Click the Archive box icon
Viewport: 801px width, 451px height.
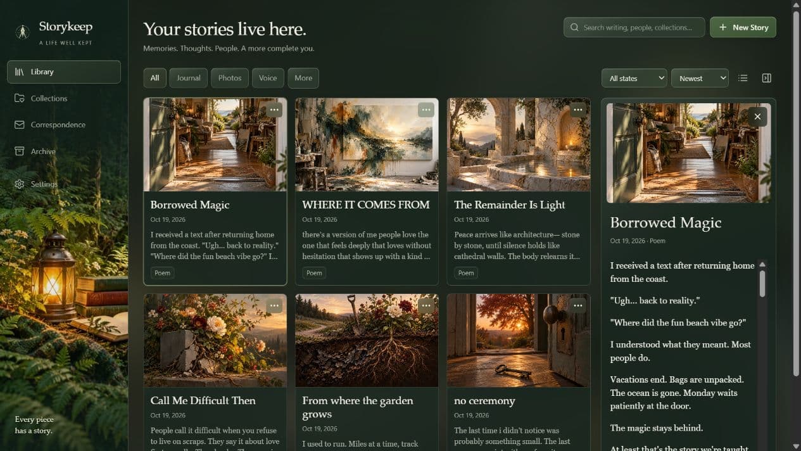click(20, 151)
